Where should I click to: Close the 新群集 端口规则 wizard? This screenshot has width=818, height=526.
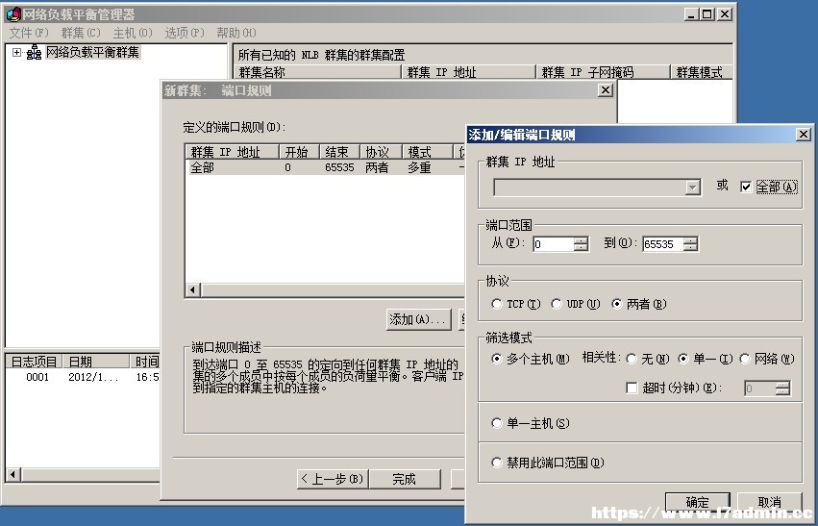coord(606,90)
